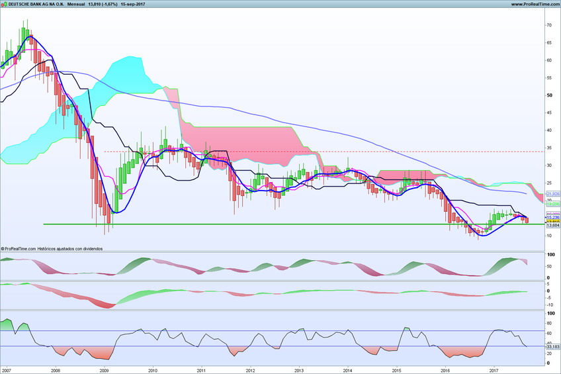Viewport: 561px width, 374px height.
Task: Click the DEUTSCHE BANK AG NA O.N. title
Action: (36, 4)
